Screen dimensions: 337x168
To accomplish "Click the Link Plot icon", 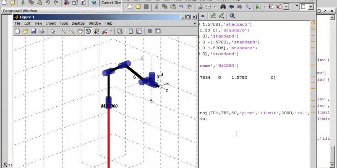I will click(120, 31).
